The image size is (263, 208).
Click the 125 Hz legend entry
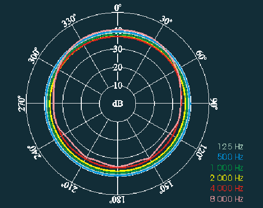click(230, 146)
